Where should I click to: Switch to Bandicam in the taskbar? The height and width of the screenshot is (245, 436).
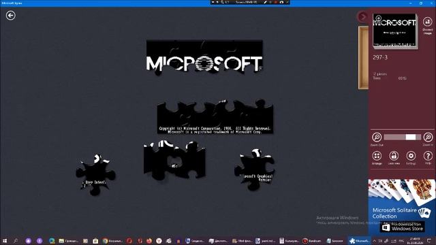[313, 241]
